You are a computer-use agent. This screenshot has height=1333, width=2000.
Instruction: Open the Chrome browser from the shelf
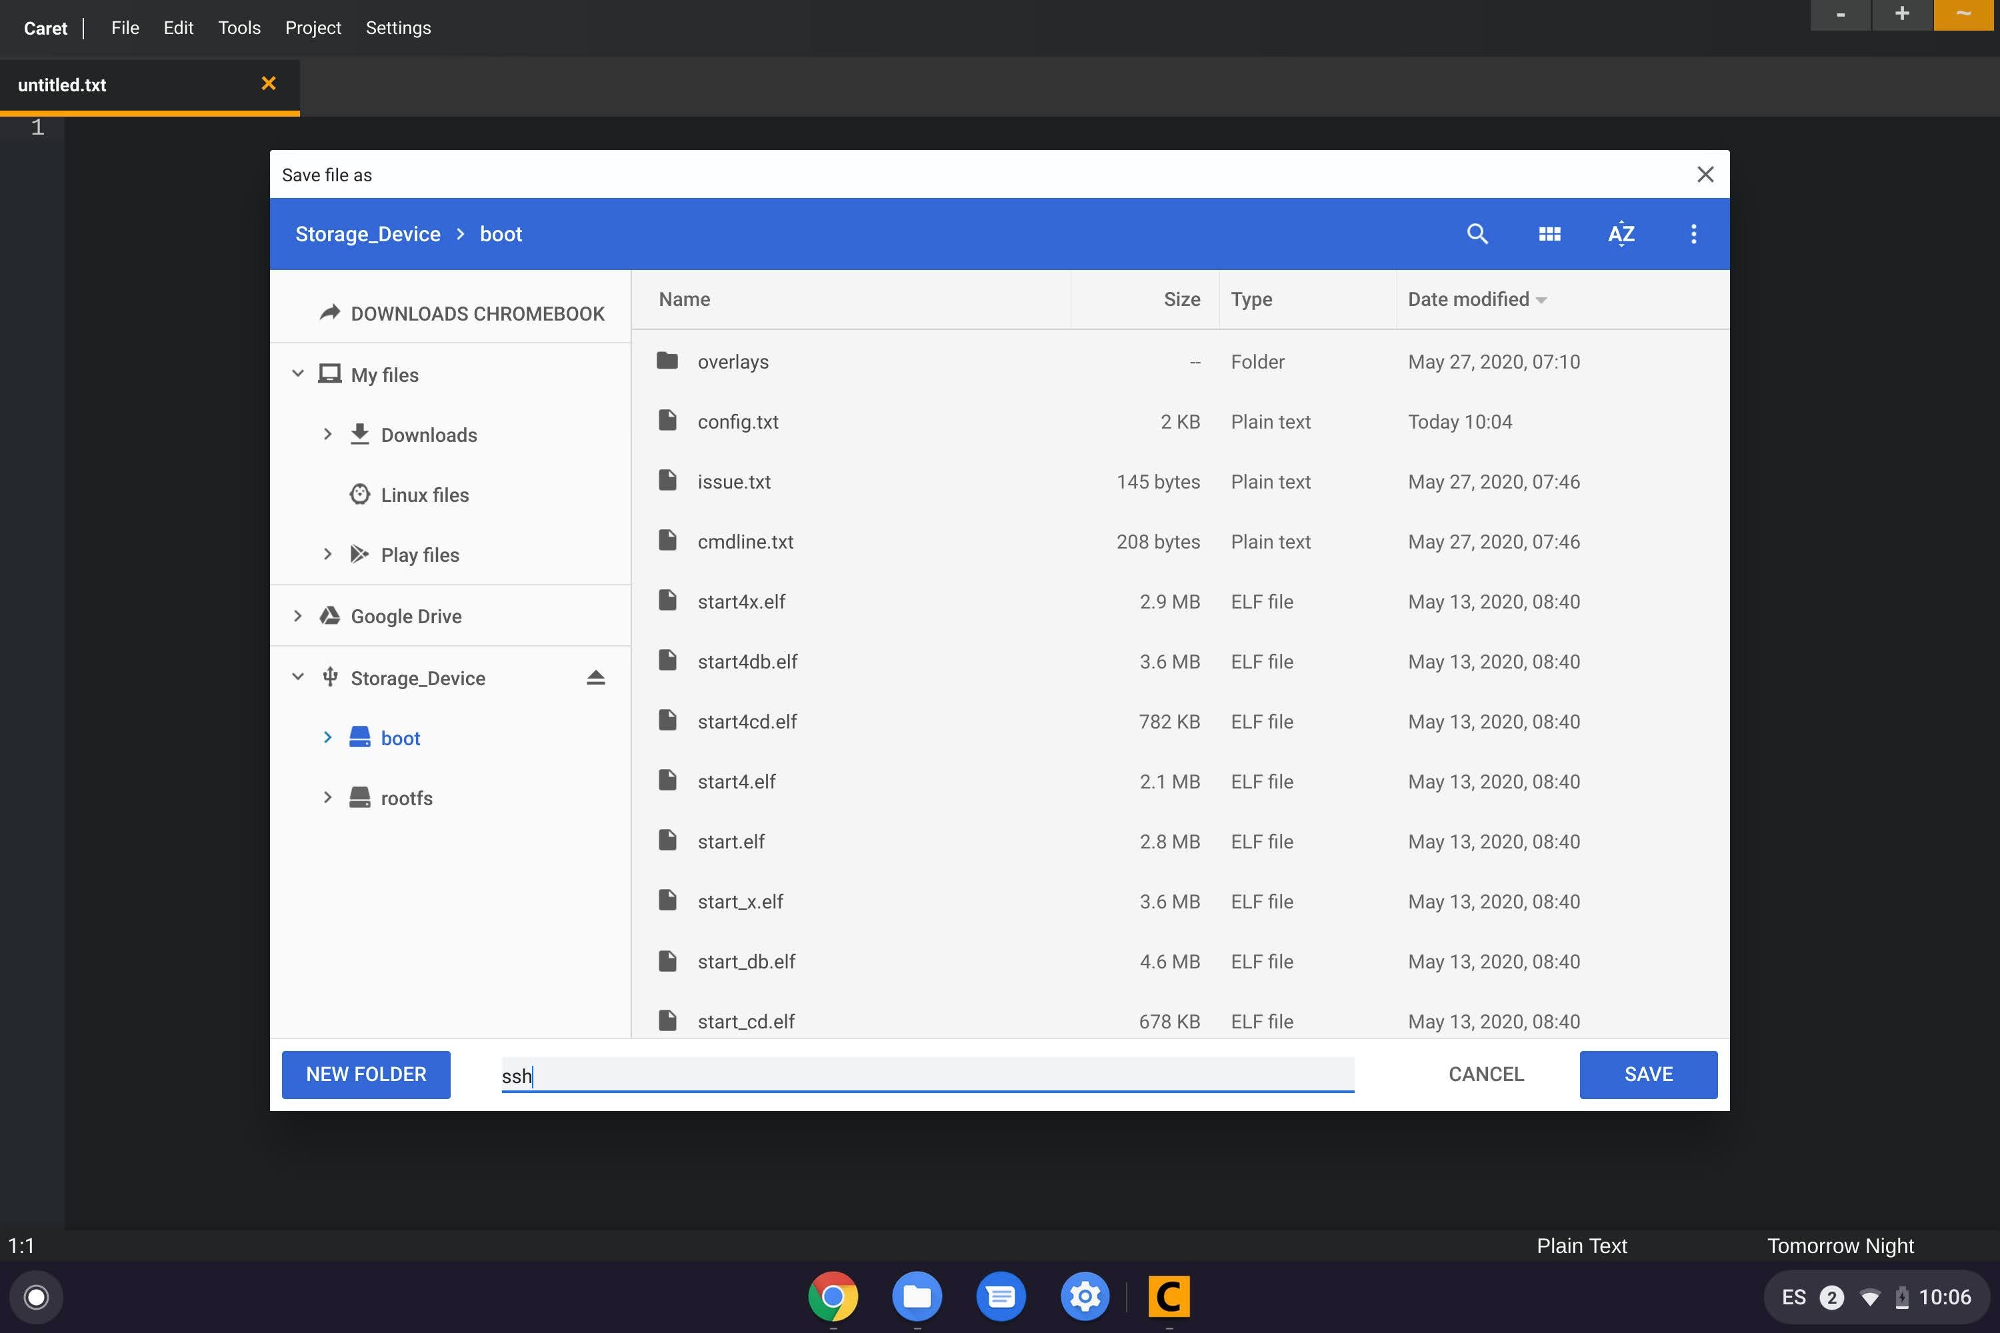(x=833, y=1296)
